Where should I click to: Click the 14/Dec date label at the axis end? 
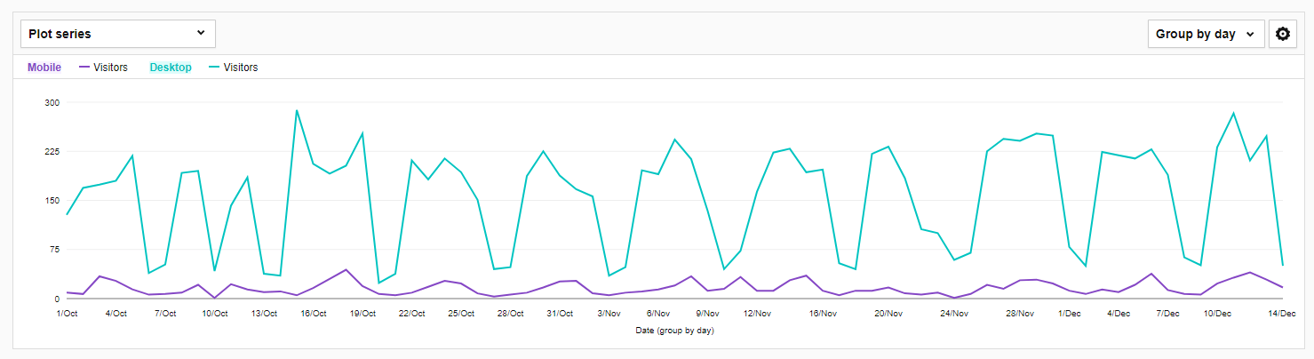coord(1282,314)
